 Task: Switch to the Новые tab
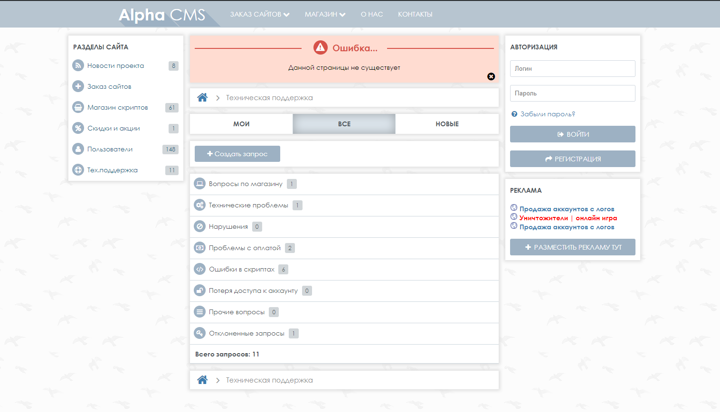[447, 124]
